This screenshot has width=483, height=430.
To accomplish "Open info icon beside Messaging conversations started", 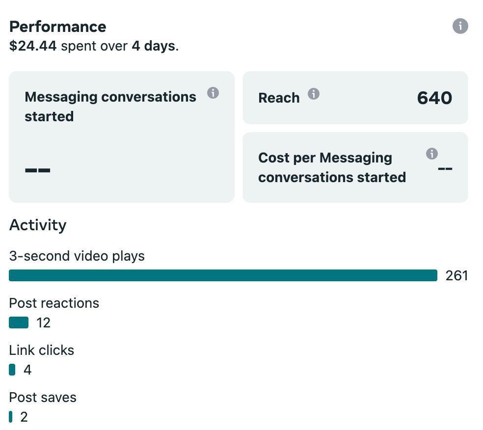I will pyautogui.click(x=213, y=93).
